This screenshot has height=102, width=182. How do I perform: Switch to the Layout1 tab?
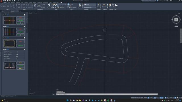click(7, 96)
